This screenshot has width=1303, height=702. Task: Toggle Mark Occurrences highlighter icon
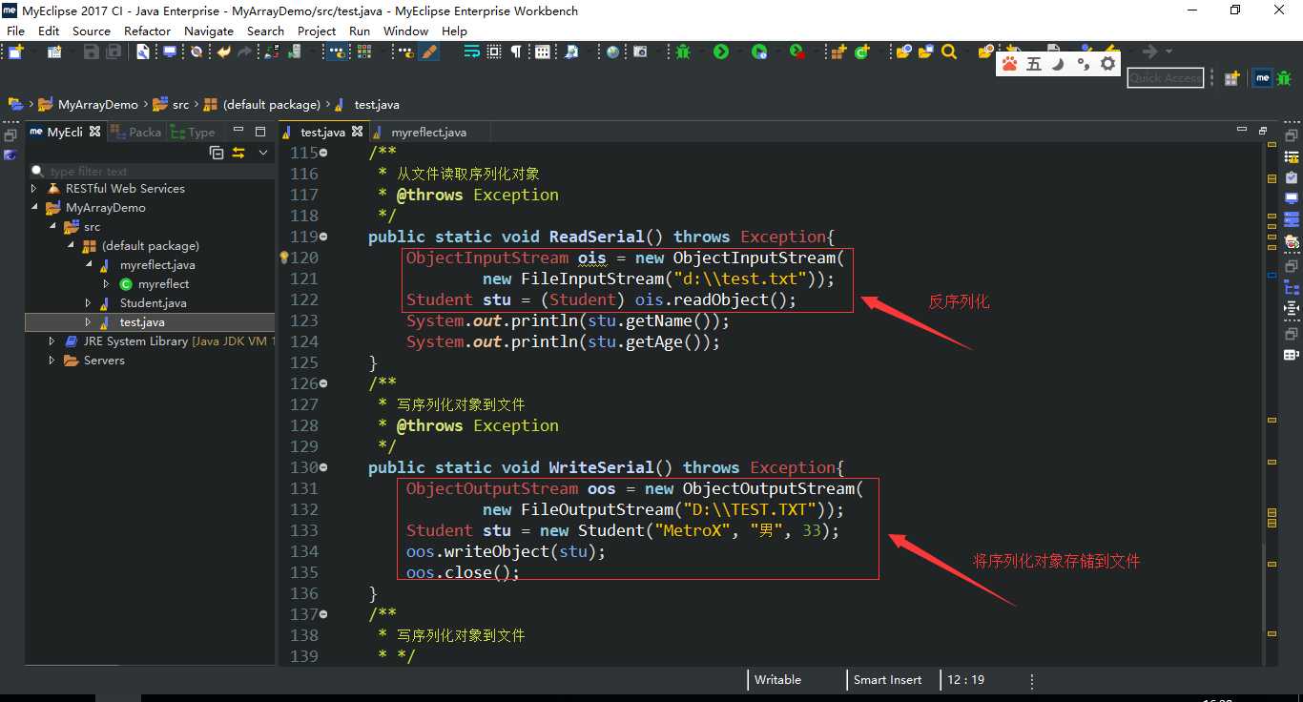click(x=429, y=52)
